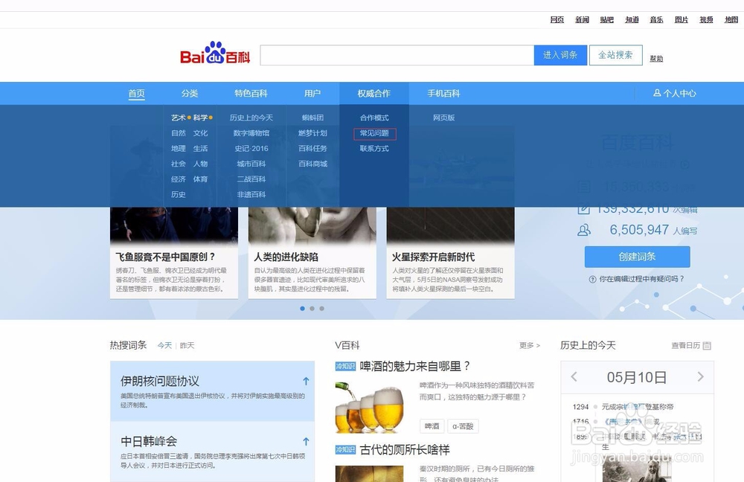Select 历史上的今天 in 特色百科 dropdown
744x482 pixels.
[x=251, y=118]
